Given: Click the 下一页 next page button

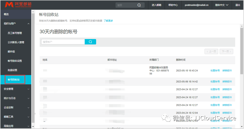Looking at the screenshot, I should (226, 51).
